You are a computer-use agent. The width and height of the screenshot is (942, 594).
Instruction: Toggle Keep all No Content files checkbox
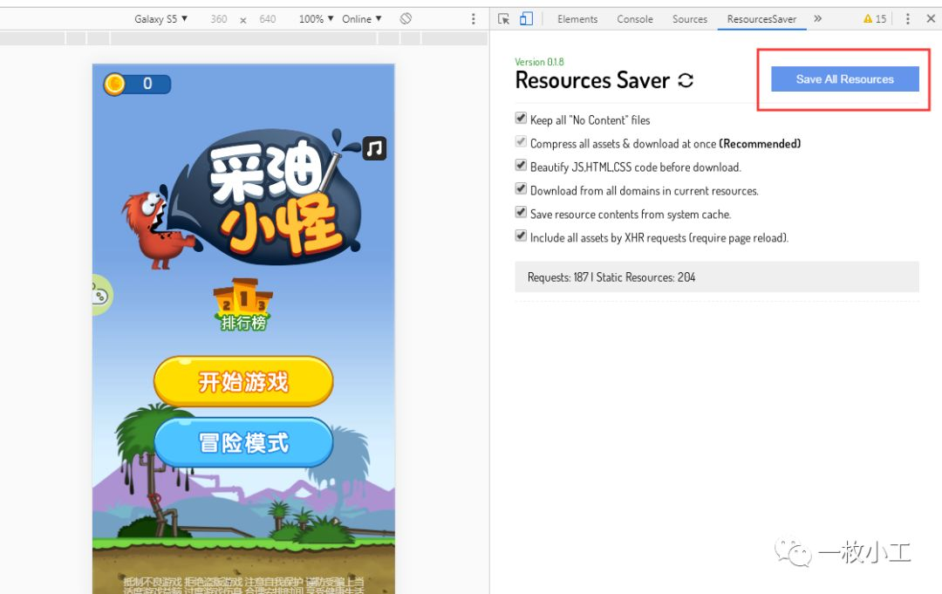521,119
